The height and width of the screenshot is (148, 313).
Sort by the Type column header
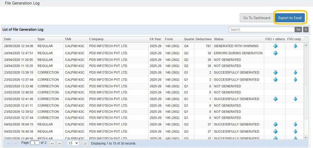tap(41, 39)
